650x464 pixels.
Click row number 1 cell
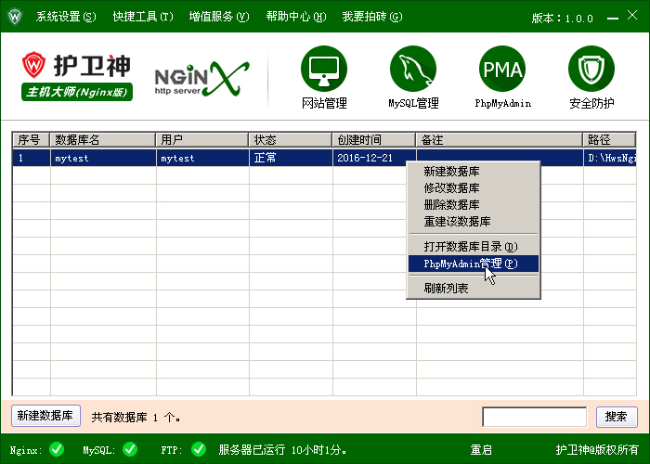click(32, 158)
